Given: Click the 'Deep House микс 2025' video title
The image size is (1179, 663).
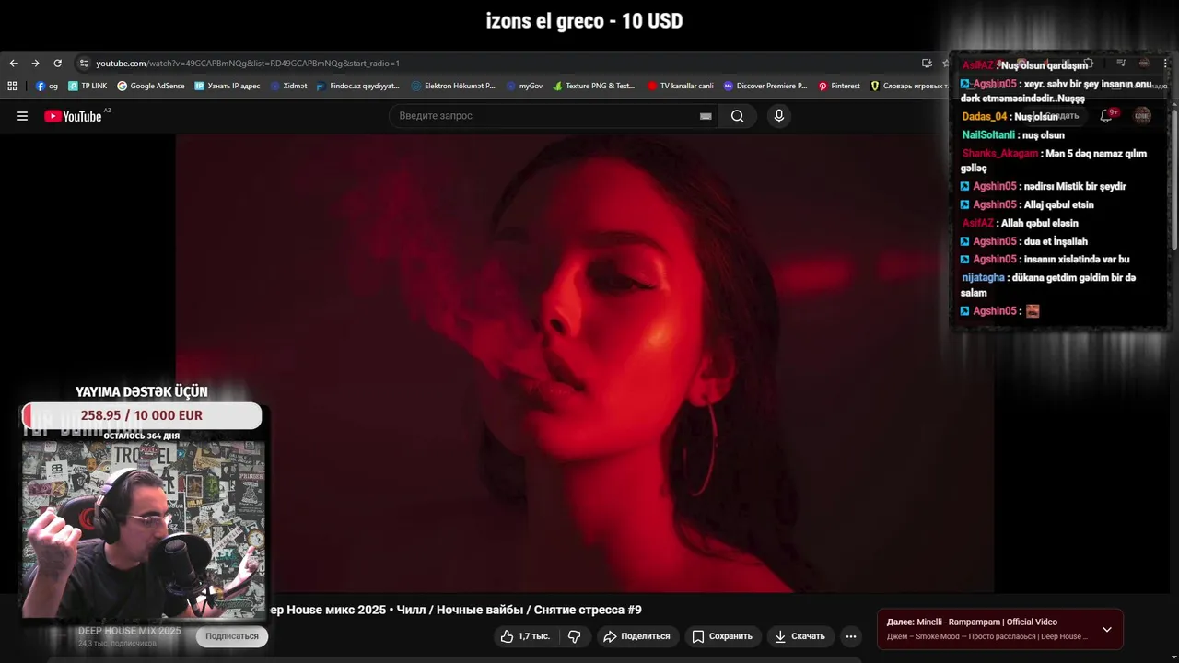Looking at the screenshot, I should click(454, 610).
